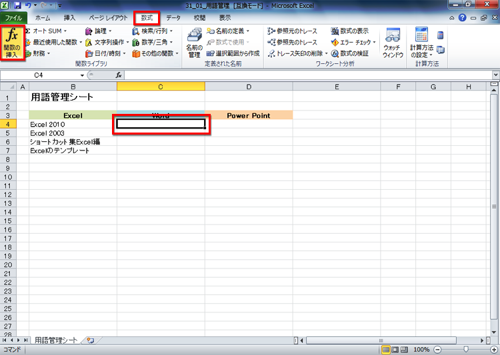Open the 文字列操作 functions menu
The image size is (500, 355).
(107, 42)
